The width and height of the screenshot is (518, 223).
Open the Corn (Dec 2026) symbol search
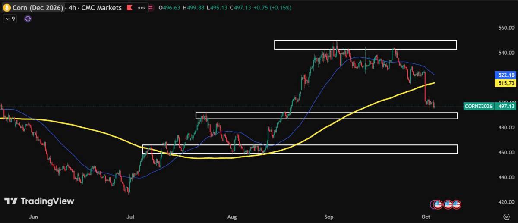[38, 8]
